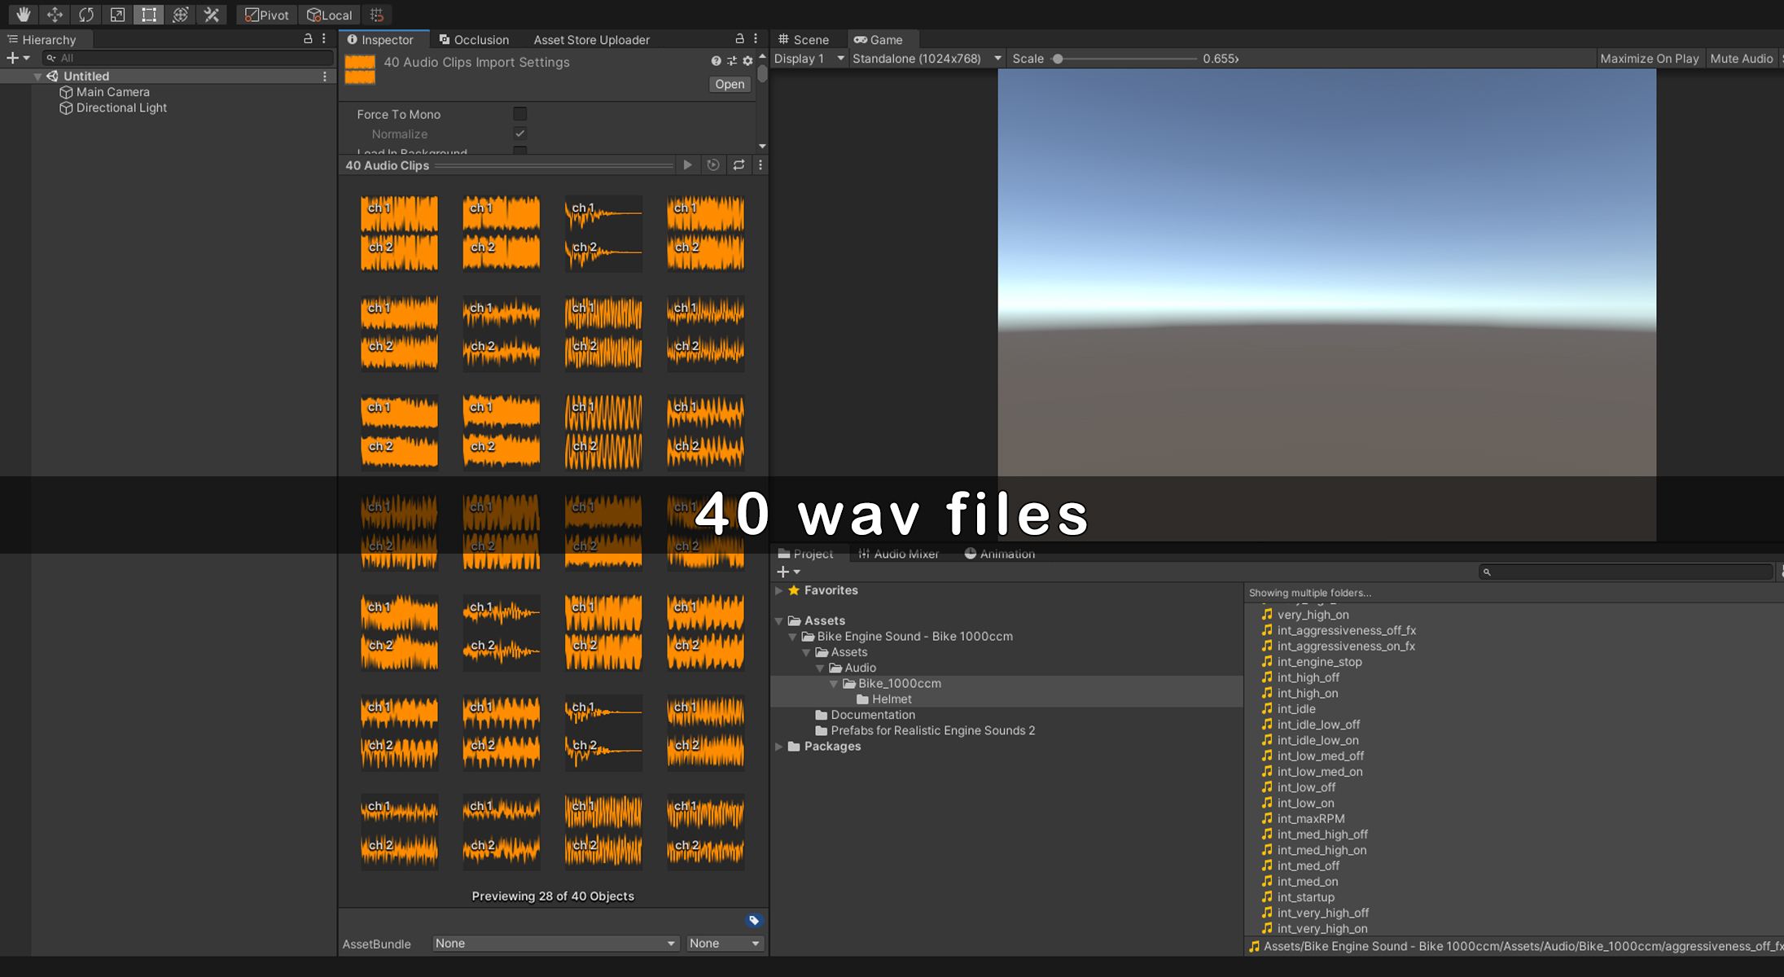Select the Scale tool
This screenshot has width=1784, height=977.
pyautogui.click(x=117, y=15)
